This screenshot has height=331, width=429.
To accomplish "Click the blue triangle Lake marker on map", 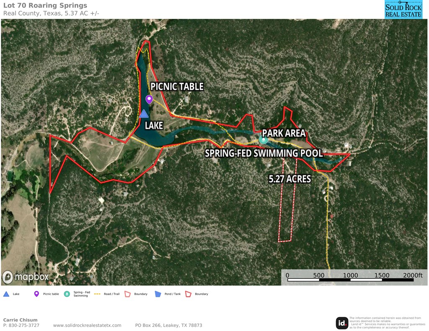I will point(144,114).
